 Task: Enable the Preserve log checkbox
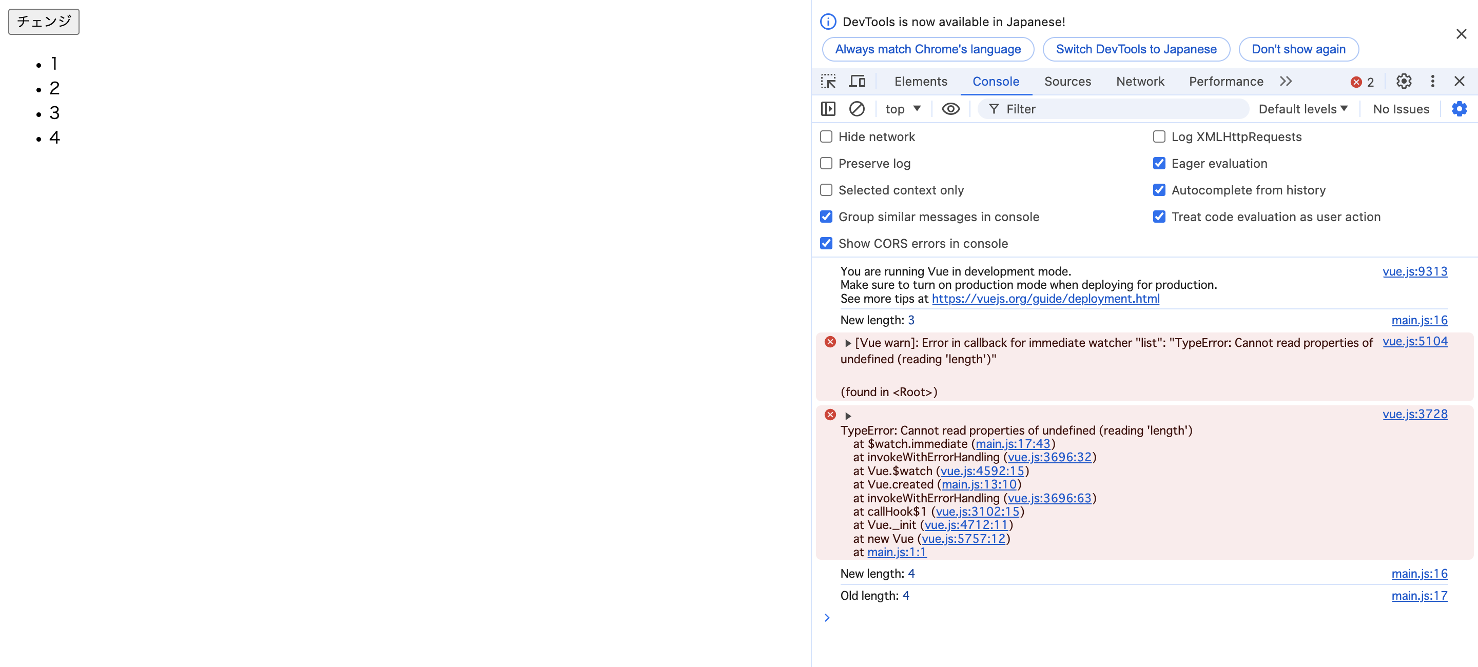point(826,164)
